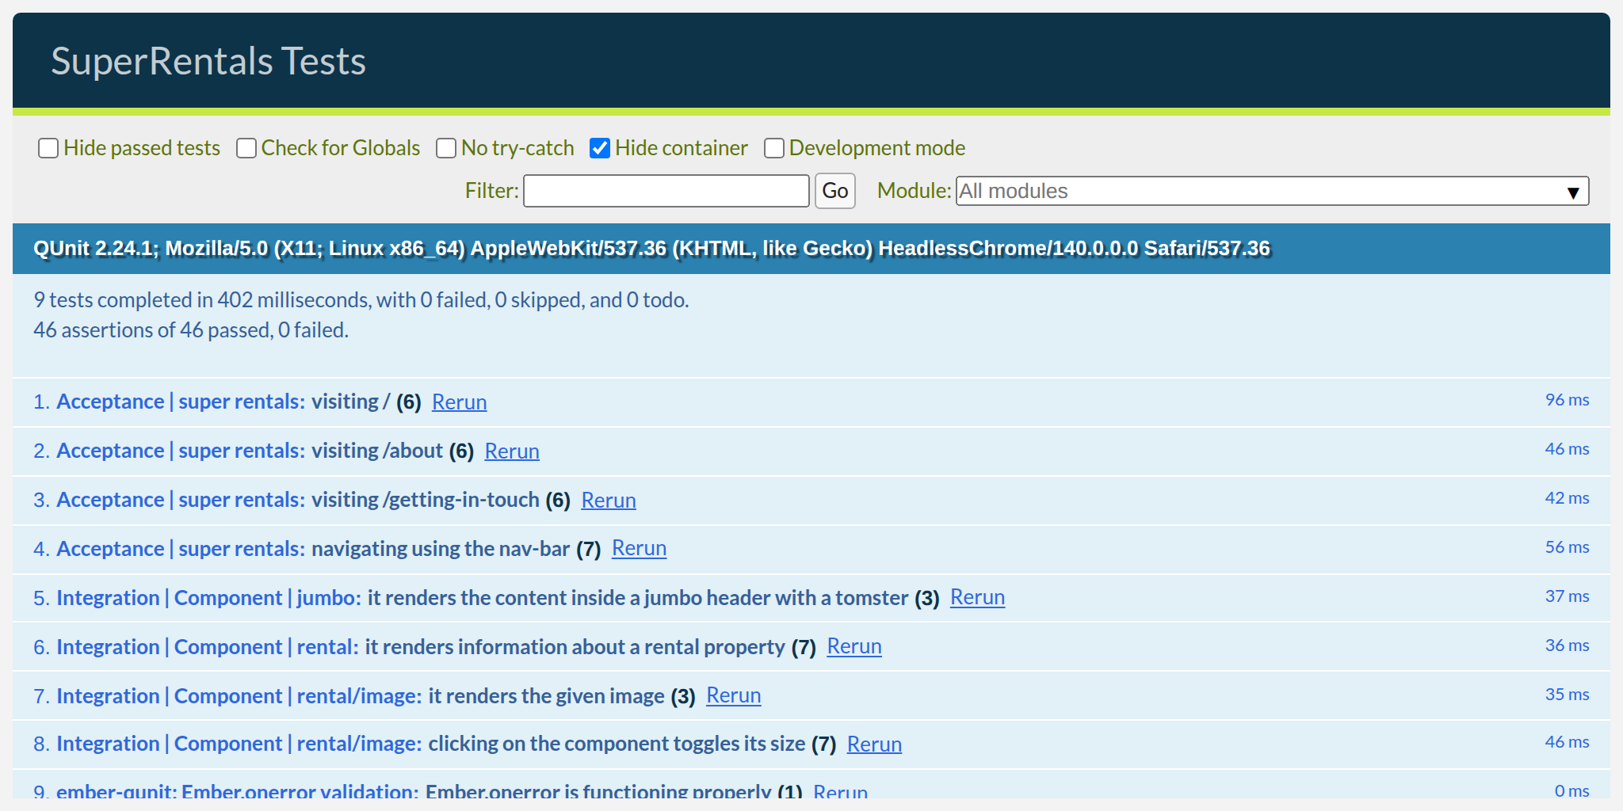Rerun the "it renders the given image" test
The width and height of the screenshot is (1623, 811).
tap(733, 696)
